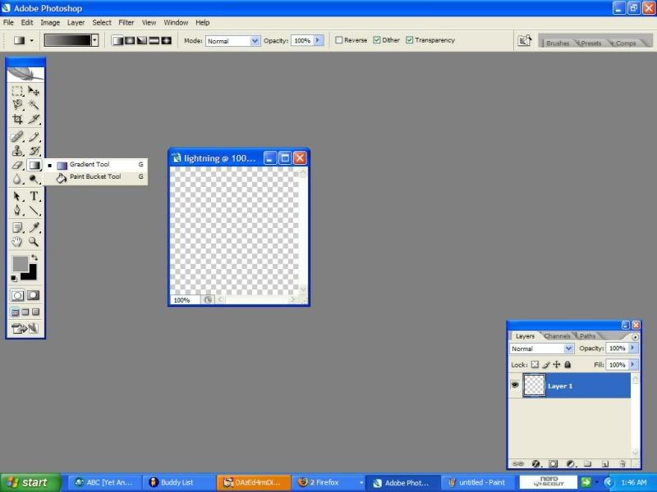Select the Rectangular Marquee tool

click(x=17, y=91)
